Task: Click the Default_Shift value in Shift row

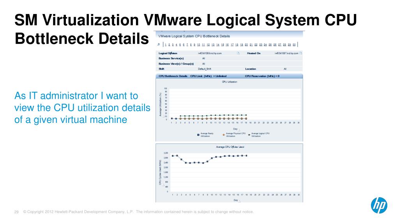Action: (205, 69)
